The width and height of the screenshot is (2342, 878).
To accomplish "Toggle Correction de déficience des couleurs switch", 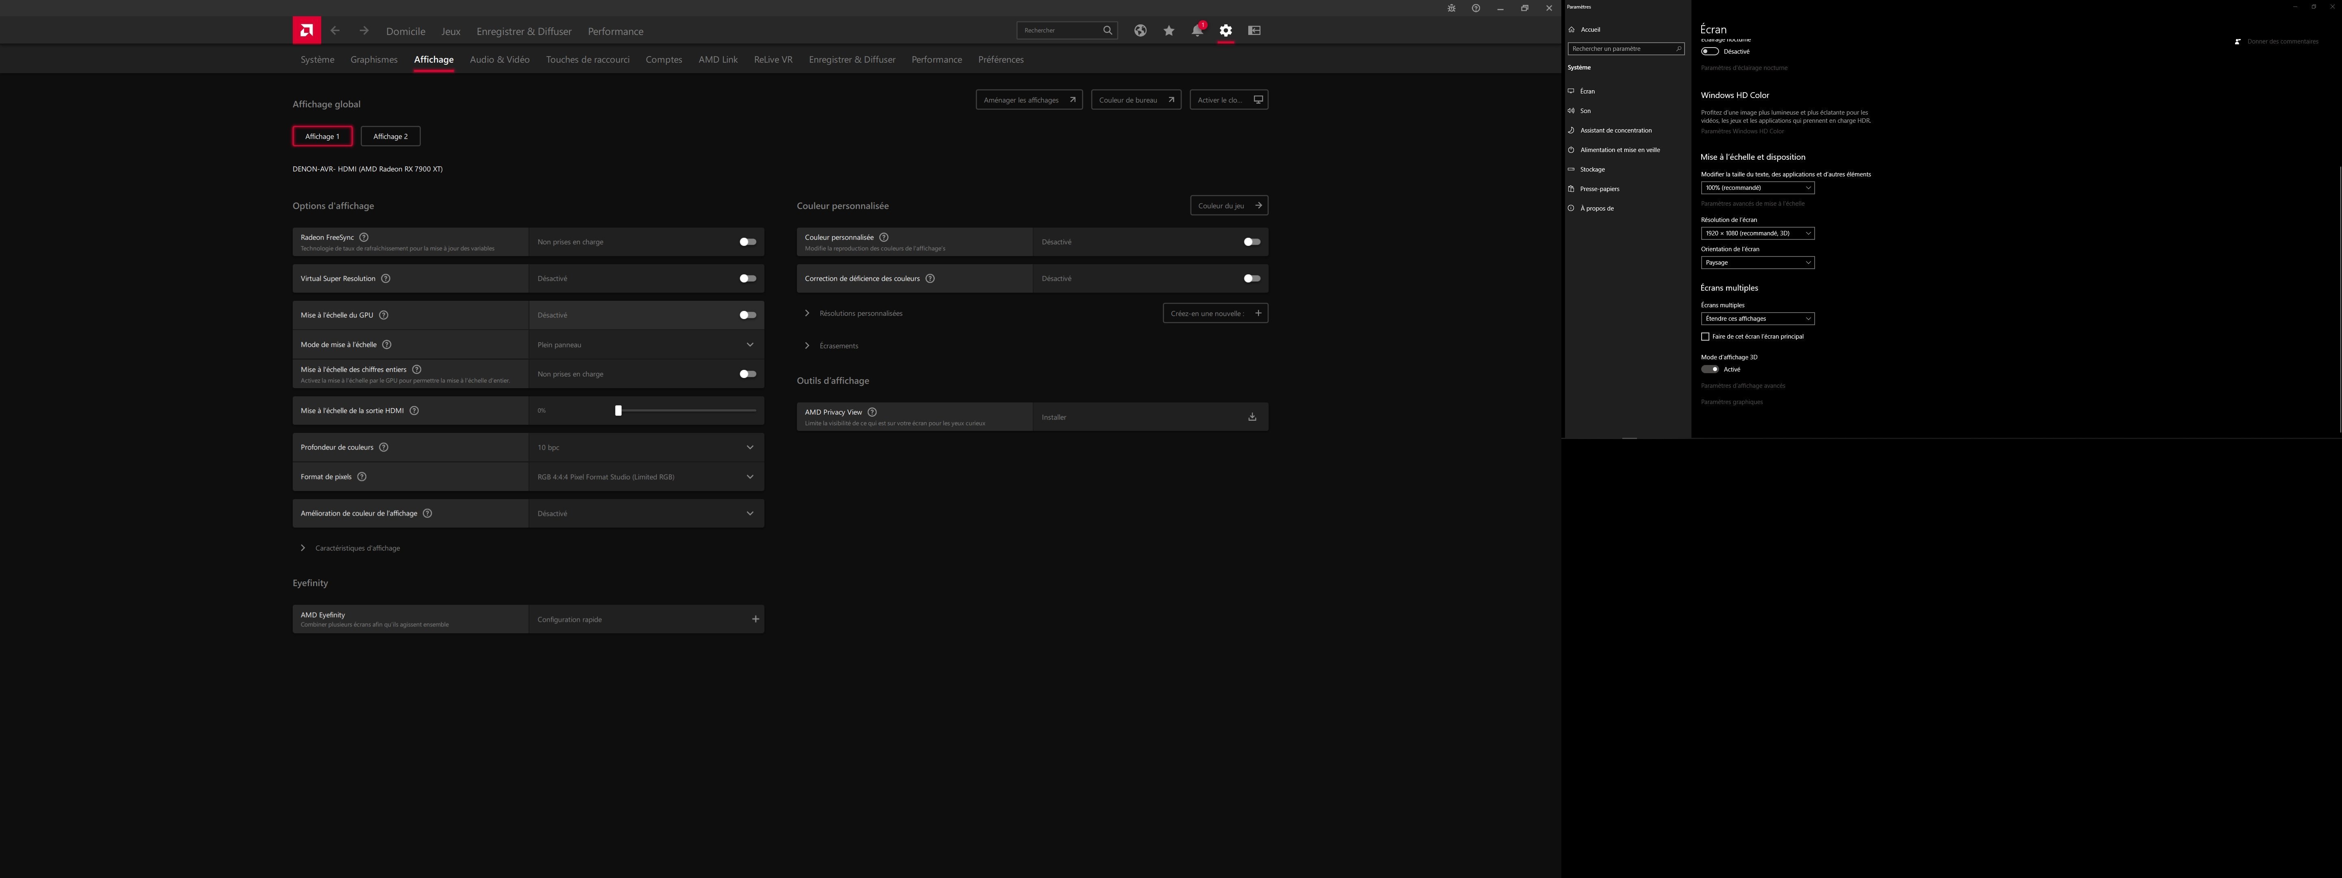I will [1252, 278].
